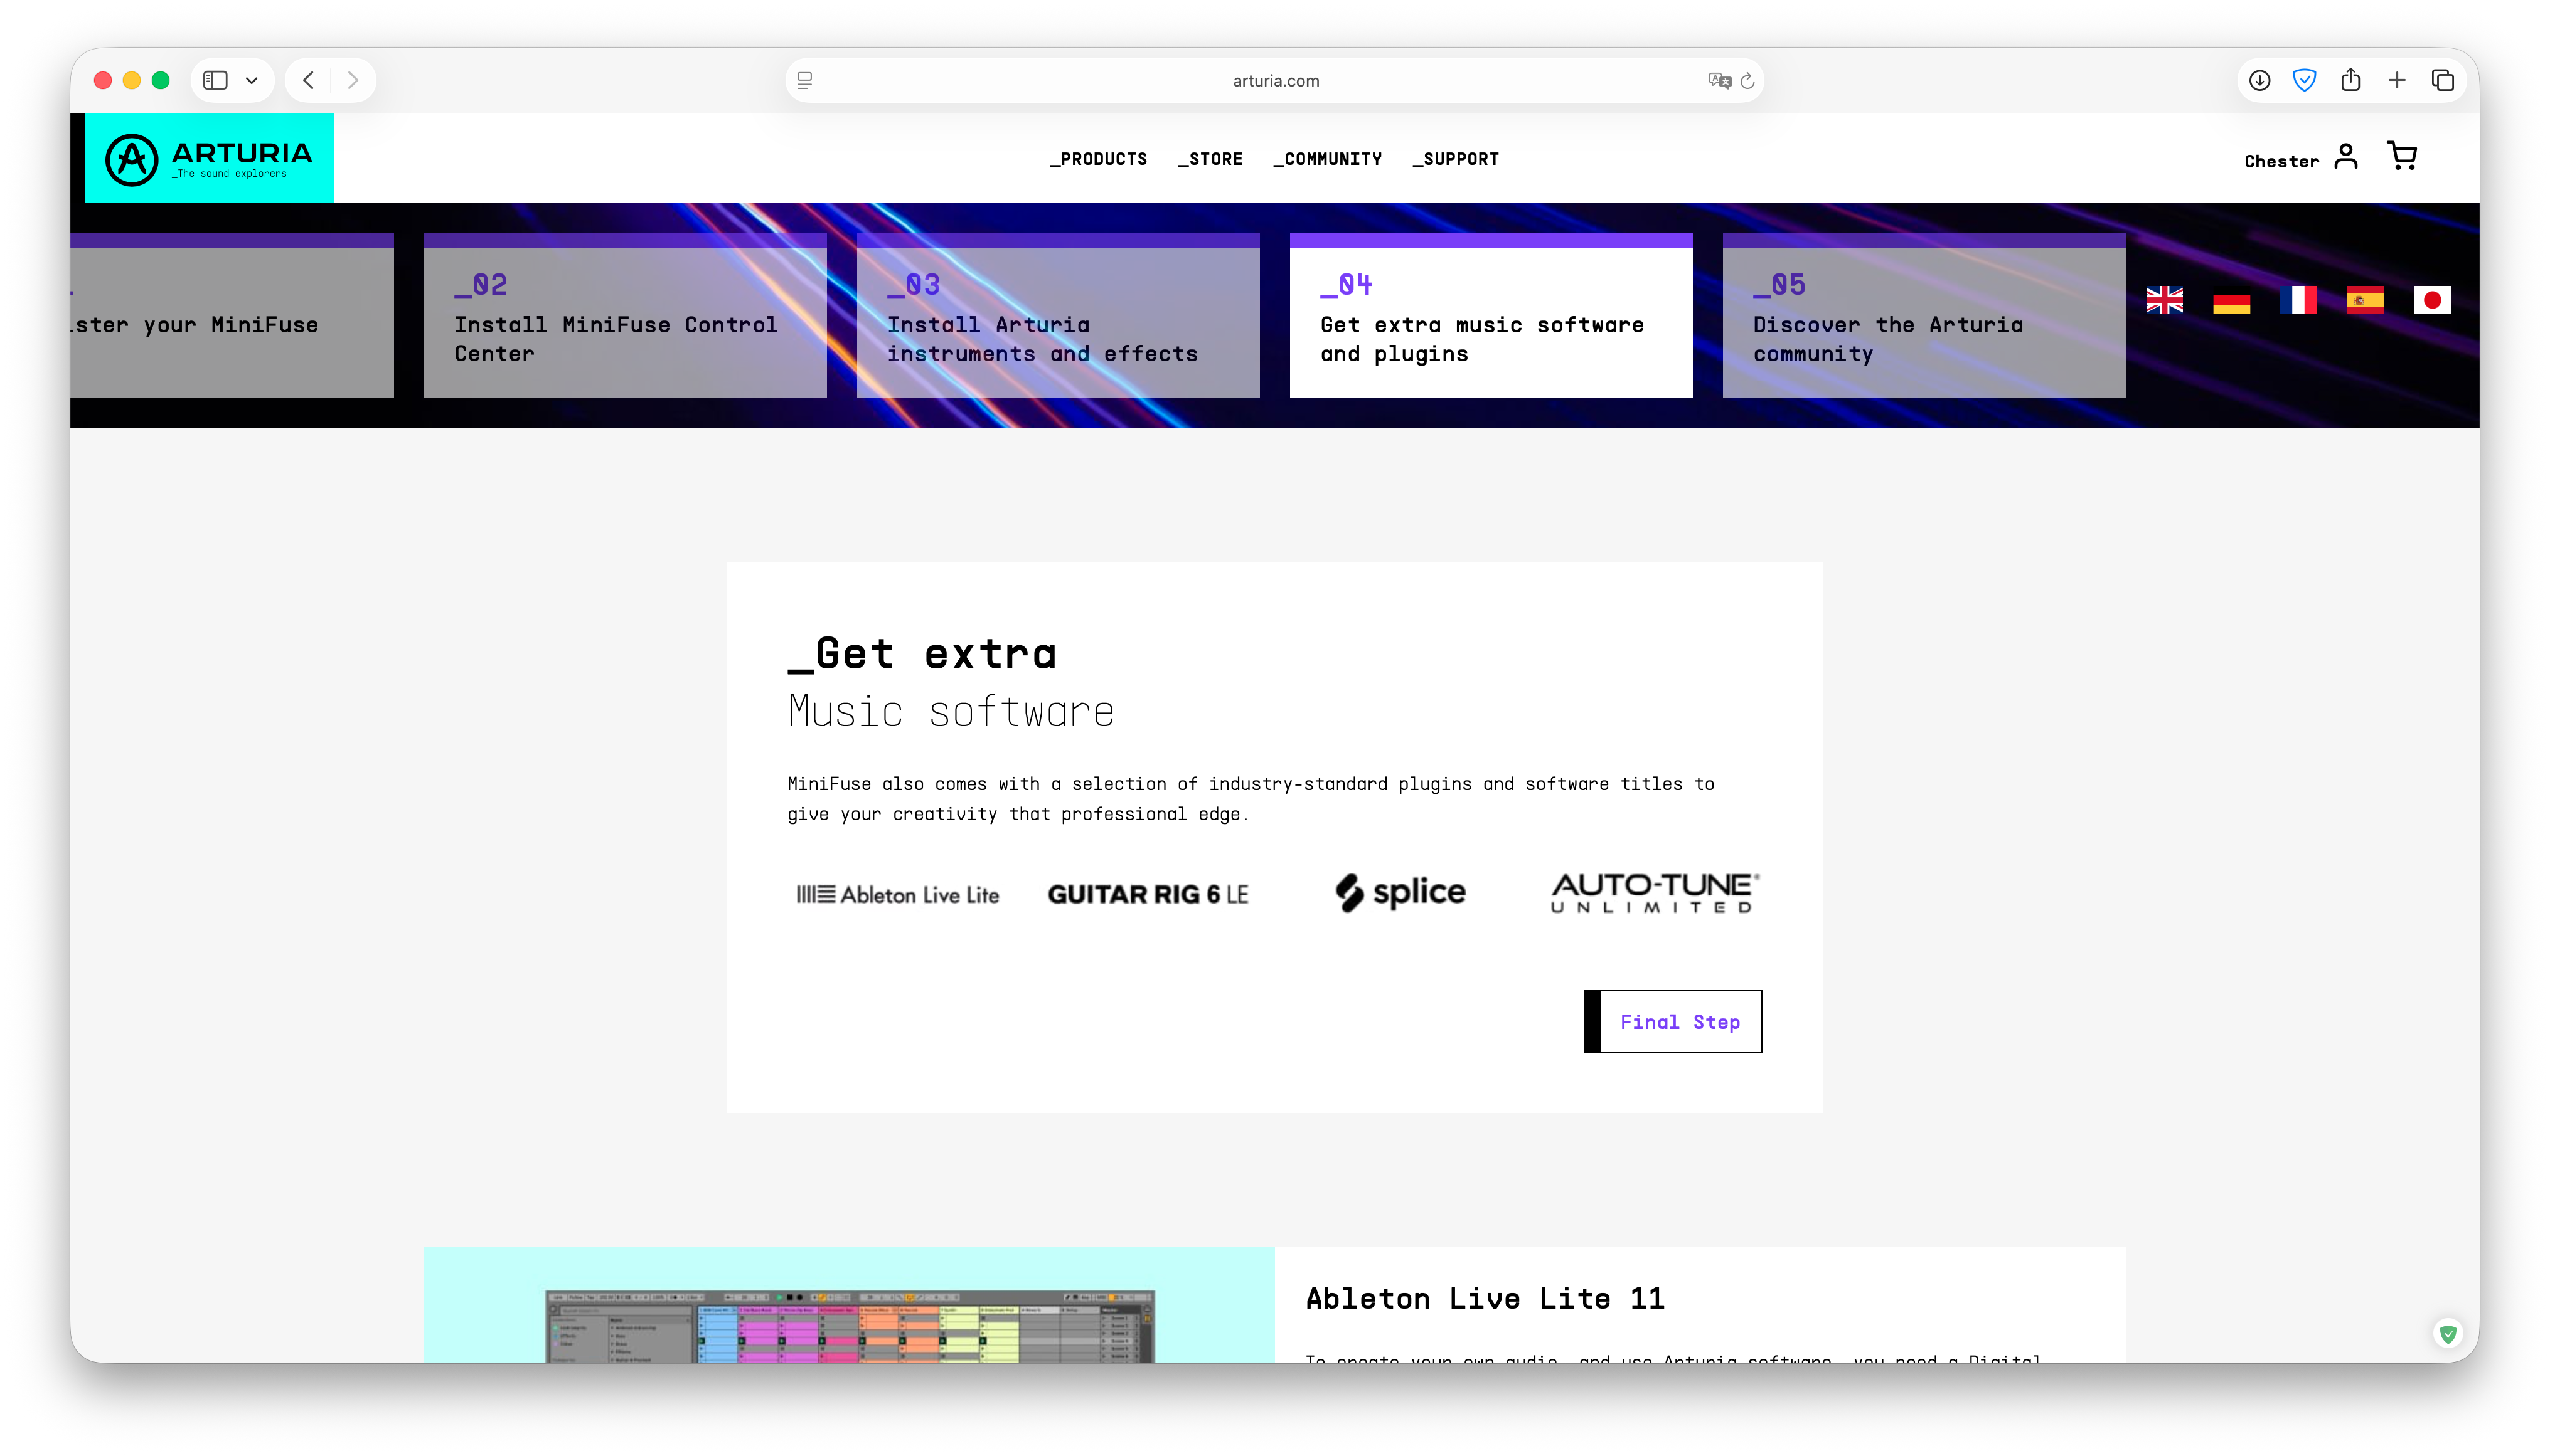Go forward to the next page

tap(352, 80)
